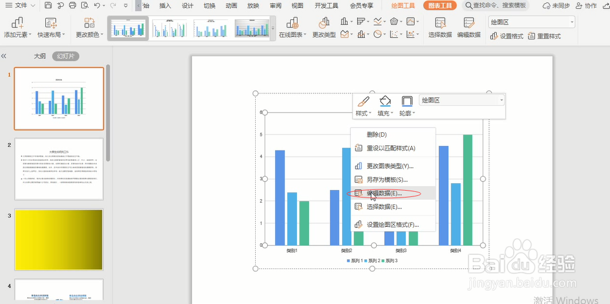Viewport: 610px width, 304px height.
Task: Click the slide panel vertical scrollbar
Action: pos(108,113)
